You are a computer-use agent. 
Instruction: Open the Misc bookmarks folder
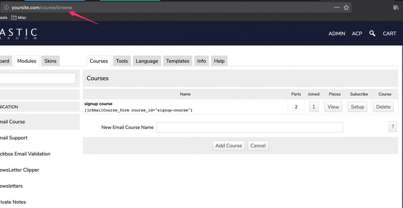click(x=19, y=18)
